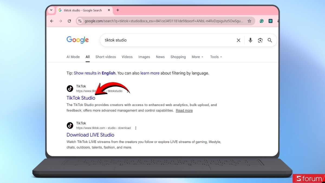This screenshot has width=325, height=183.
Task: Click the magnifying glass search button
Action: coord(270,40)
